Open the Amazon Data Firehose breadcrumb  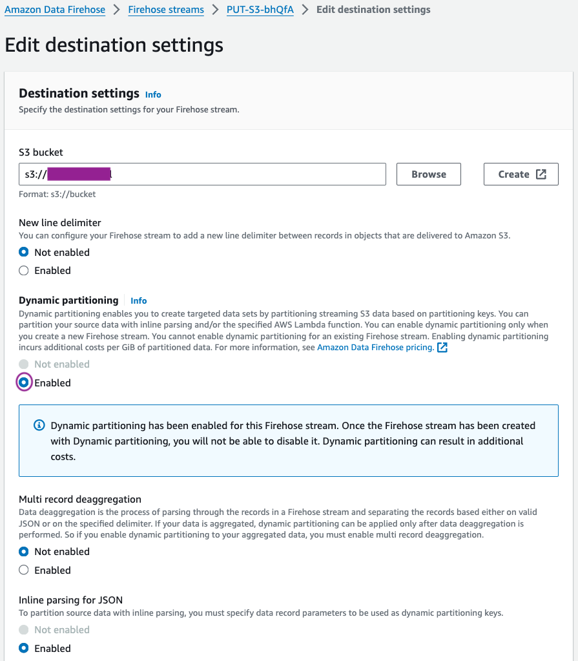(54, 10)
